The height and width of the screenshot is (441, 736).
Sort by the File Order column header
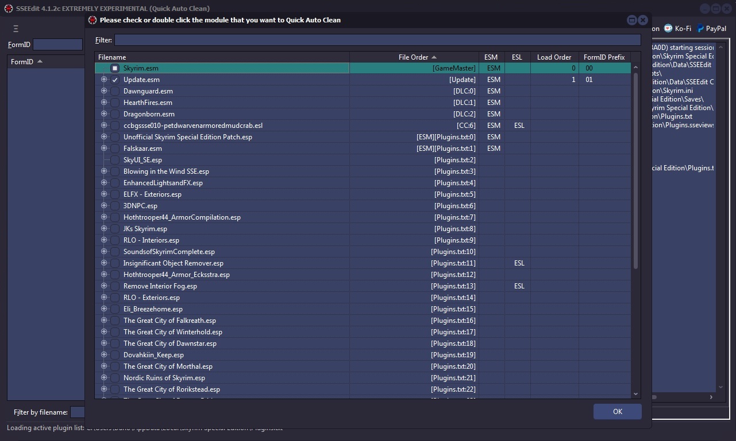click(414, 57)
